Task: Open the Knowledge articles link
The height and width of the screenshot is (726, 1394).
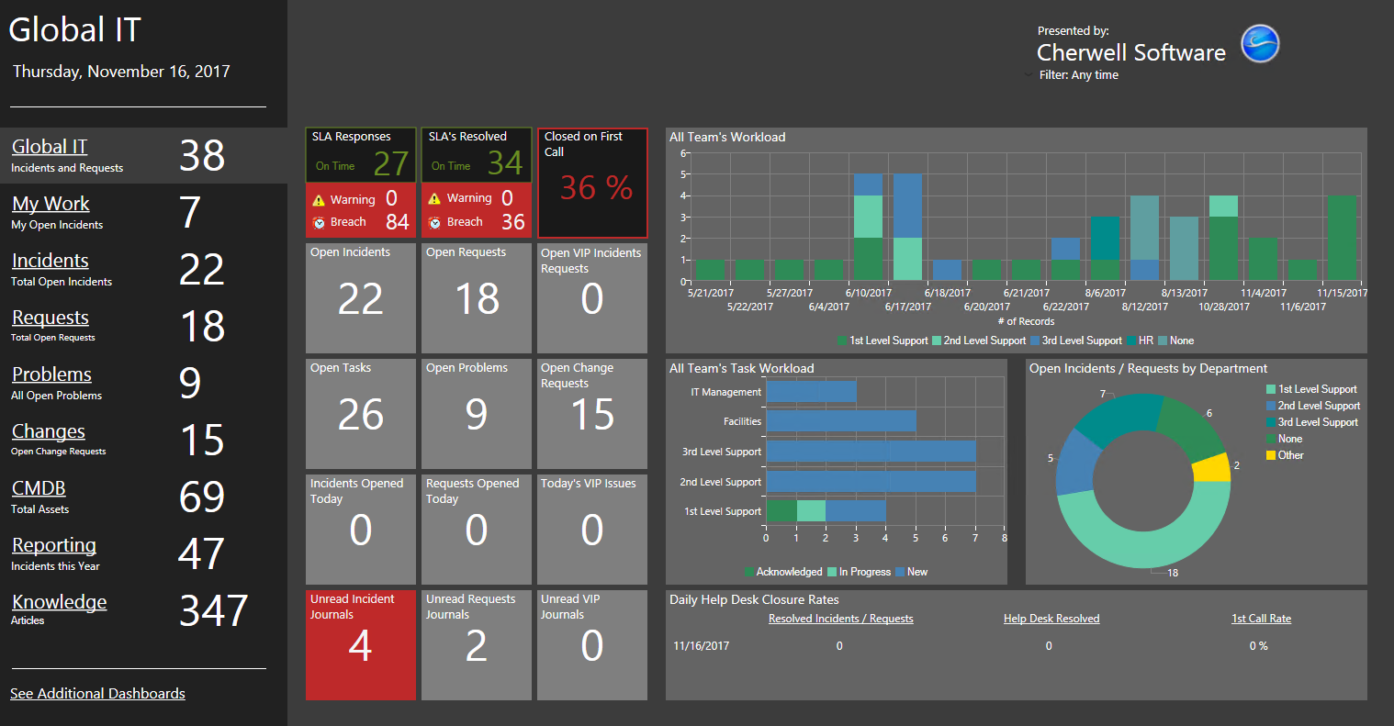Action: point(60,602)
